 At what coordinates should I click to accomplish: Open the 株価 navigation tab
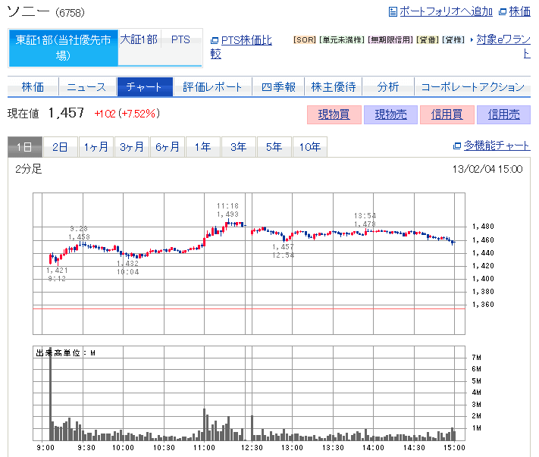coord(33,87)
